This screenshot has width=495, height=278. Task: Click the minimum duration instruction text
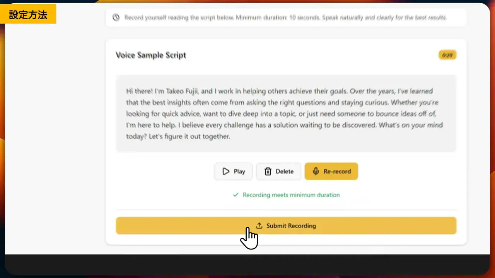285,17
